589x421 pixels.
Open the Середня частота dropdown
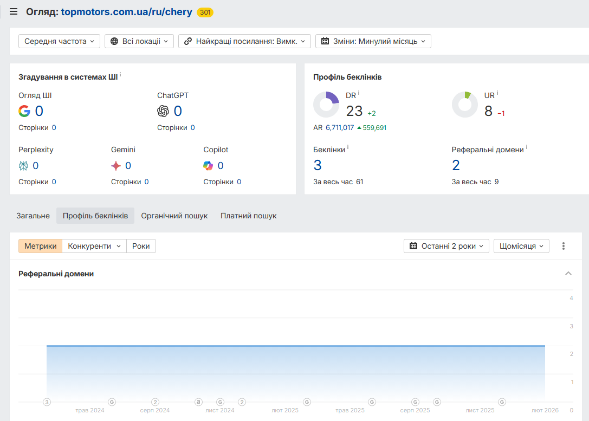click(60, 41)
